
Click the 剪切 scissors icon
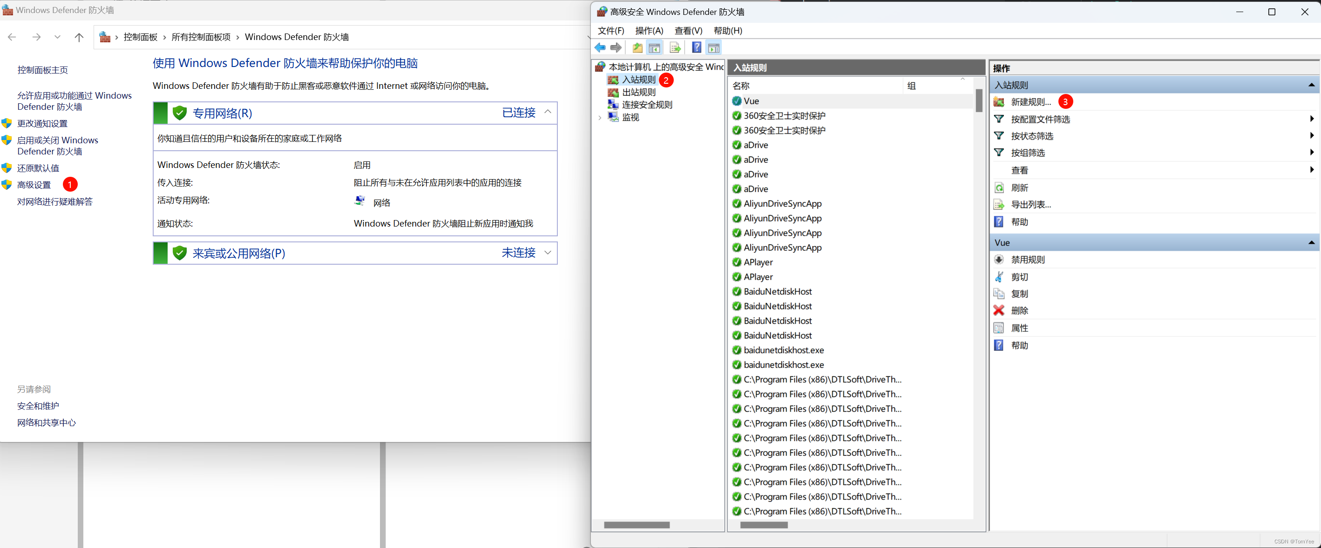click(999, 277)
